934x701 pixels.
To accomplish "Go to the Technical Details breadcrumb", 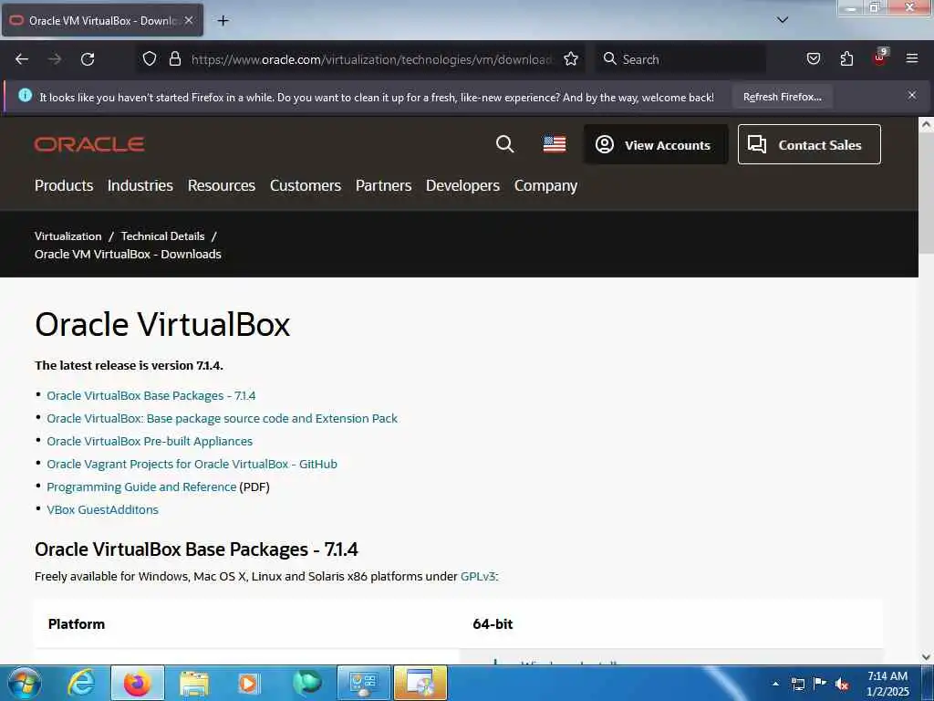I will click(x=162, y=236).
